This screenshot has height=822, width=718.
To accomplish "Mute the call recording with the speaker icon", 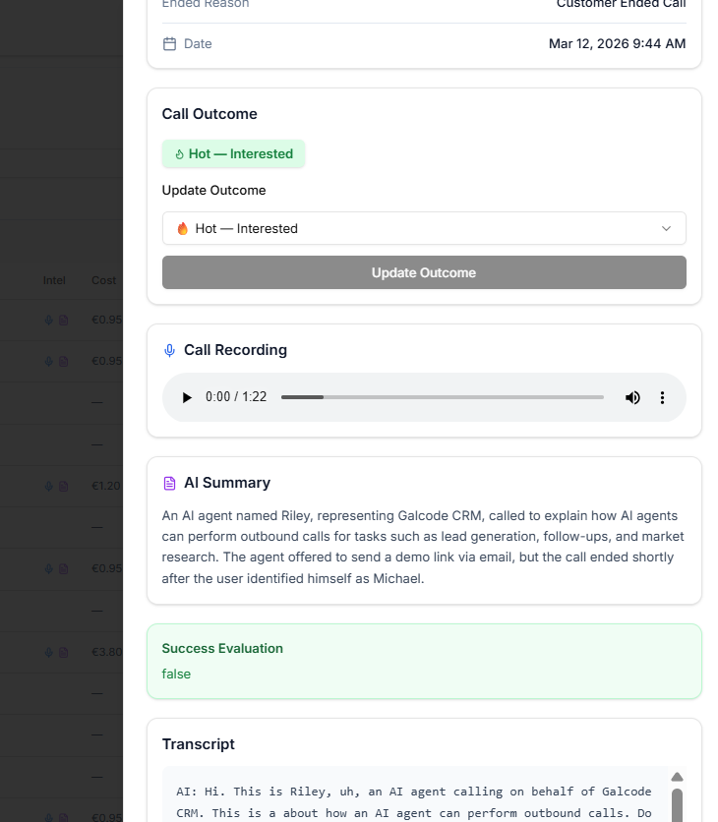I will coord(632,397).
